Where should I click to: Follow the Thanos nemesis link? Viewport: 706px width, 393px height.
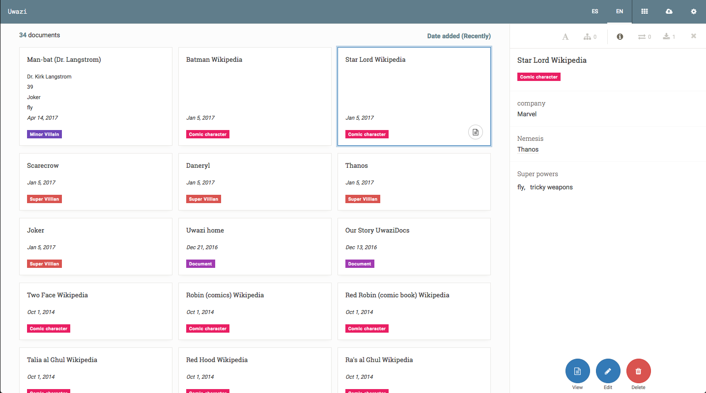tap(528, 149)
